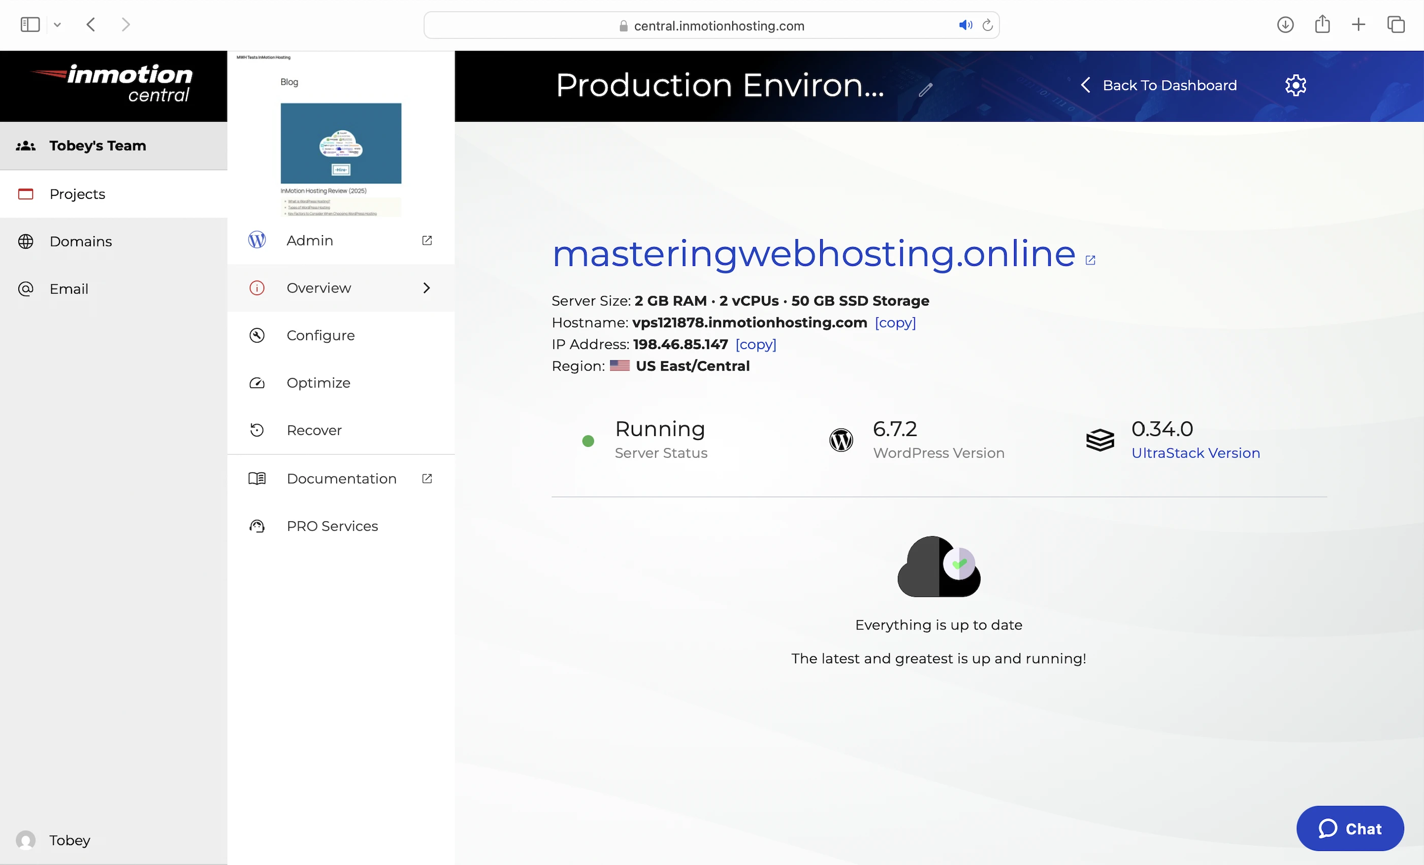Viewport: 1424px width, 865px height.
Task: Click the site preview thumbnail
Action: click(340, 143)
